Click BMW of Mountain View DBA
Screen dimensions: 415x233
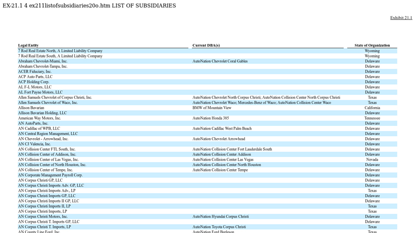coord(212,108)
